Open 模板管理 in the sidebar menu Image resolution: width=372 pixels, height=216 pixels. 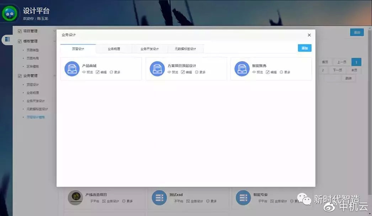click(30, 41)
